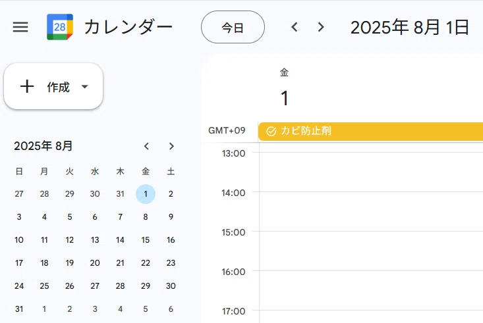Go to previous day with header left arrow
Screen dimensions: 483x323
click(295, 27)
